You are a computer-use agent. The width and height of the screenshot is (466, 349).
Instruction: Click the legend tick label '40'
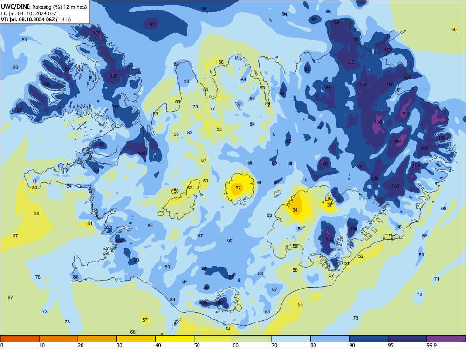[158, 345]
